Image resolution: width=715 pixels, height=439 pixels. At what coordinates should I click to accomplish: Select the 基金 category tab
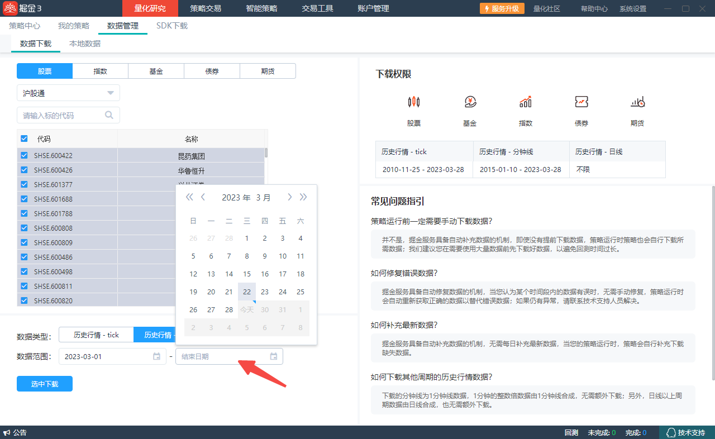156,71
